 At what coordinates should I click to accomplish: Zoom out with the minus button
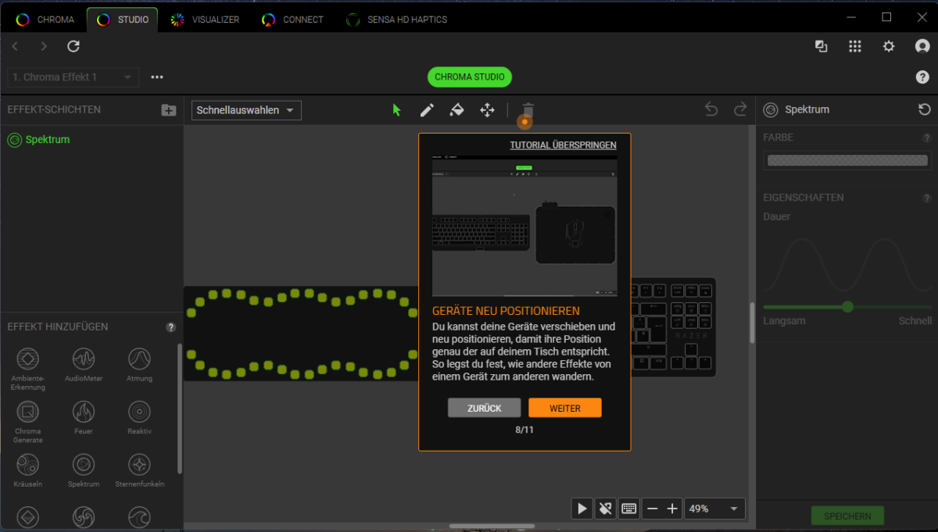[653, 509]
